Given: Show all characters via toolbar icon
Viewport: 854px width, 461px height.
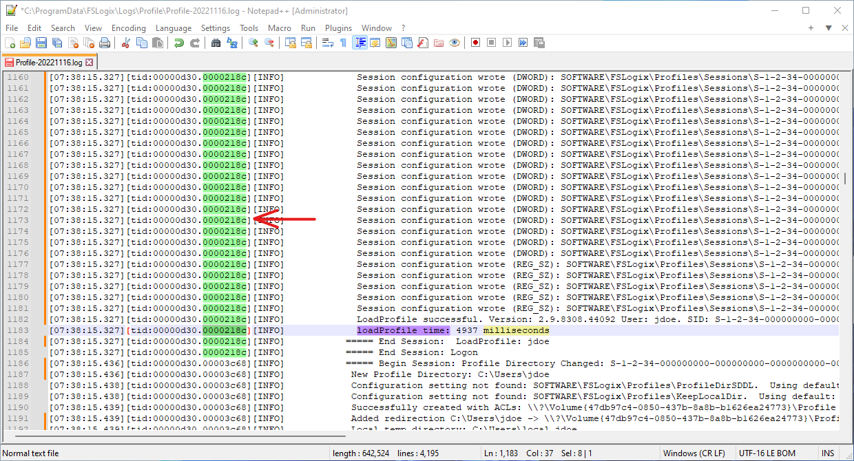Looking at the screenshot, I should [x=343, y=43].
